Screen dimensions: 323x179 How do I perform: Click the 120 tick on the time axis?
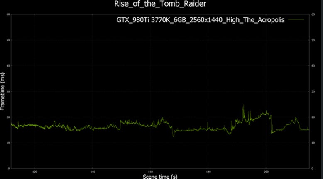pyautogui.click(x=35, y=172)
